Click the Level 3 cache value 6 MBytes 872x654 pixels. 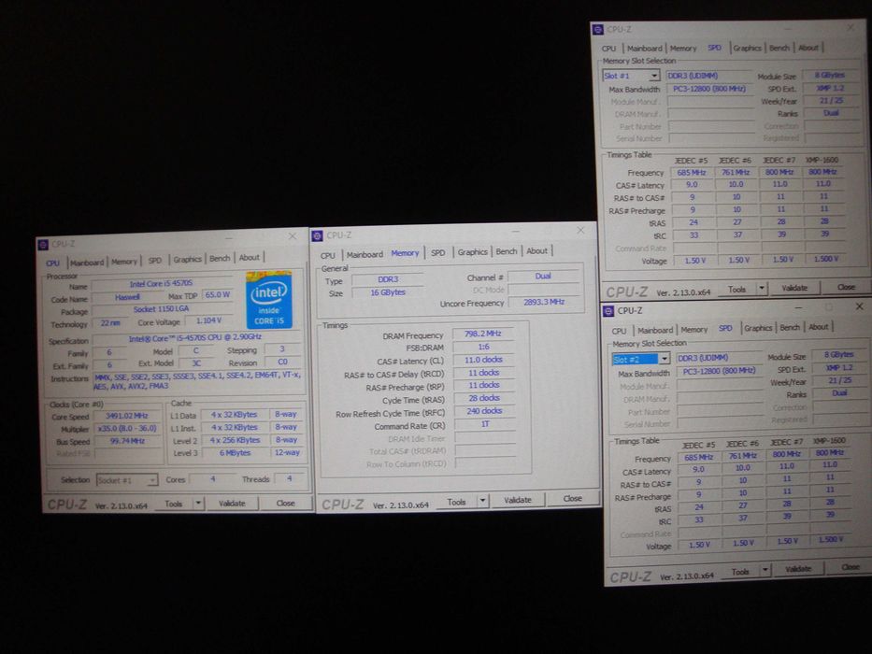tap(235, 453)
